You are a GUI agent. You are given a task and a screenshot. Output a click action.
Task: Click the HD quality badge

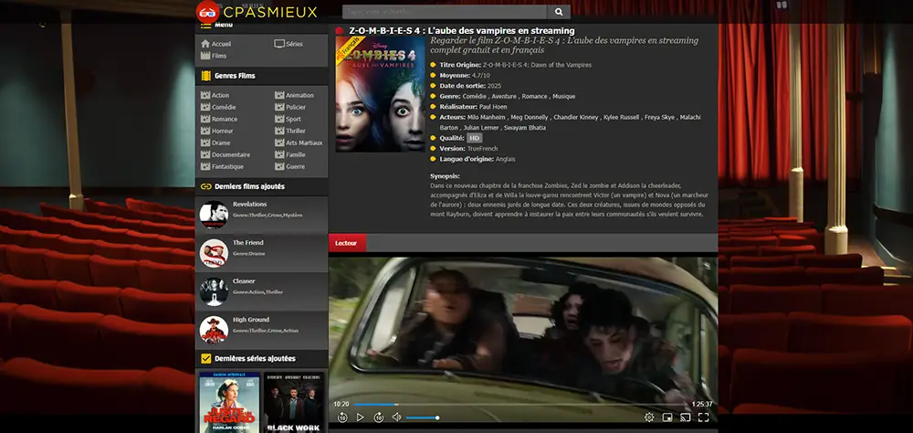click(474, 138)
